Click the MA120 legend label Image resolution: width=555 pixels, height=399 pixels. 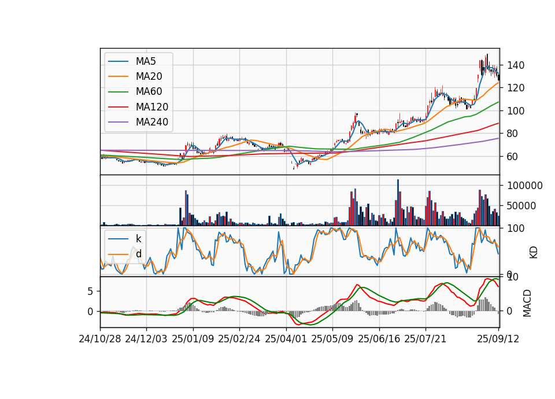tap(152, 107)
